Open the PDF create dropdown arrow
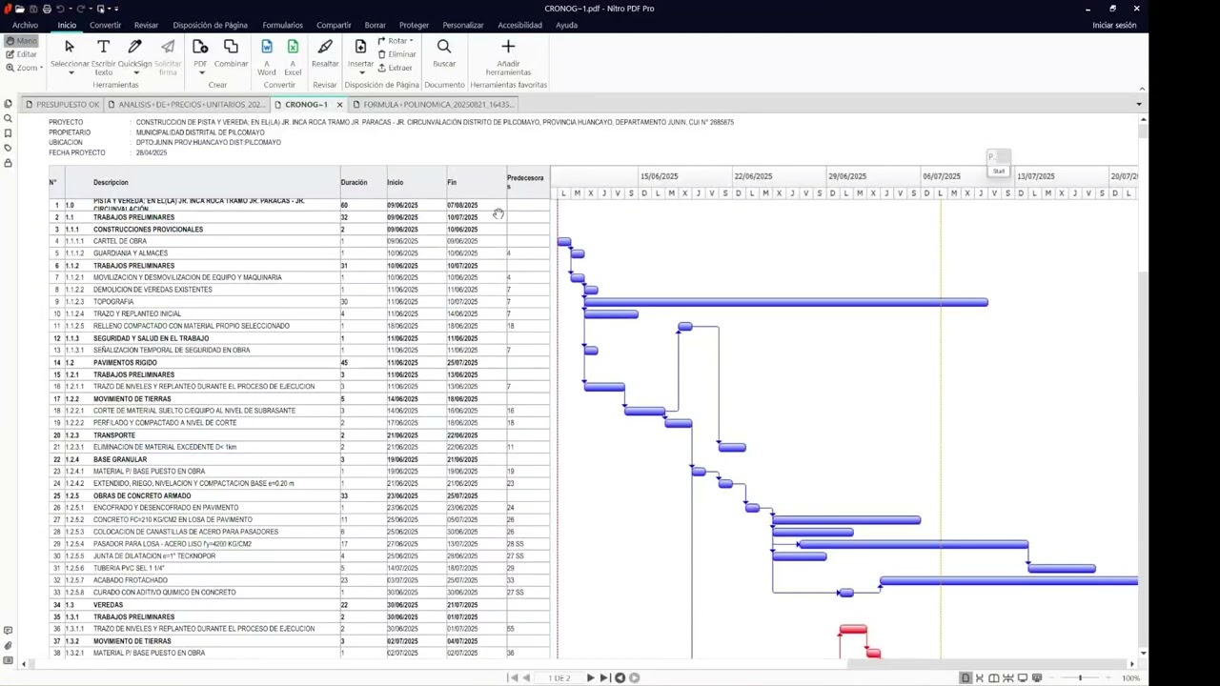Screen dimensions: 1220x686 pos(200,72)
